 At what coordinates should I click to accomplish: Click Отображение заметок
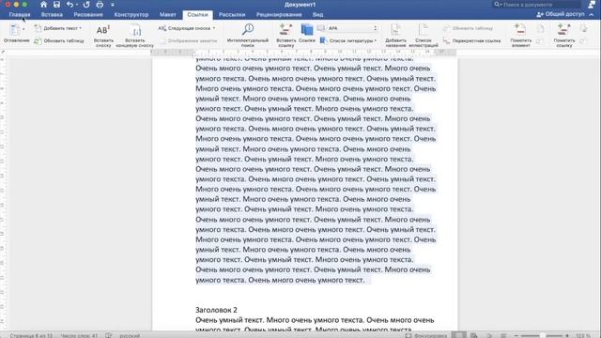point(188,40)
